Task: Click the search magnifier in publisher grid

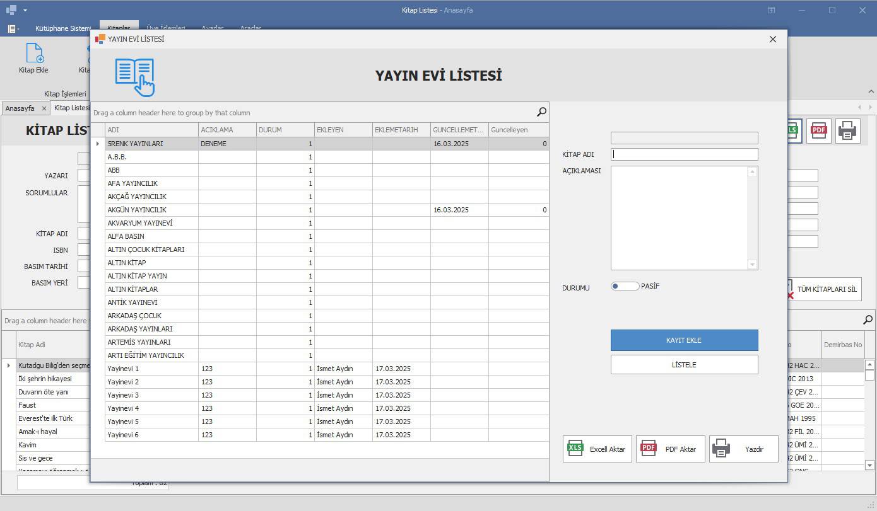Action: coord(541,112)
